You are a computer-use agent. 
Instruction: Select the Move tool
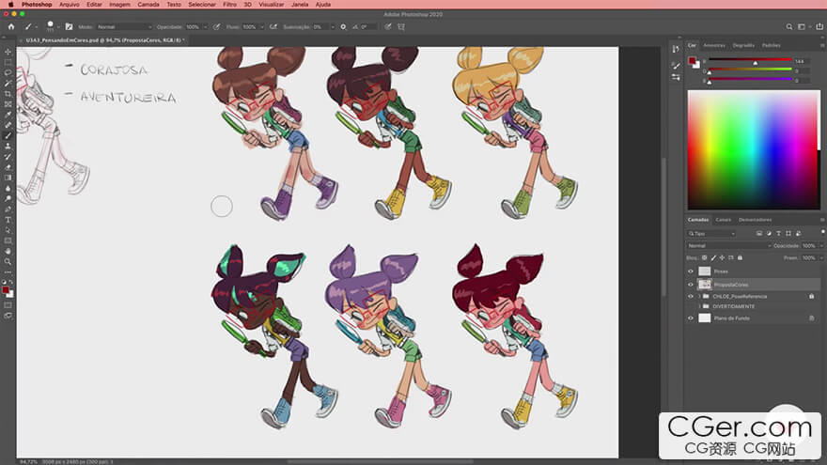pyautogui.click(x=8, y=53)
